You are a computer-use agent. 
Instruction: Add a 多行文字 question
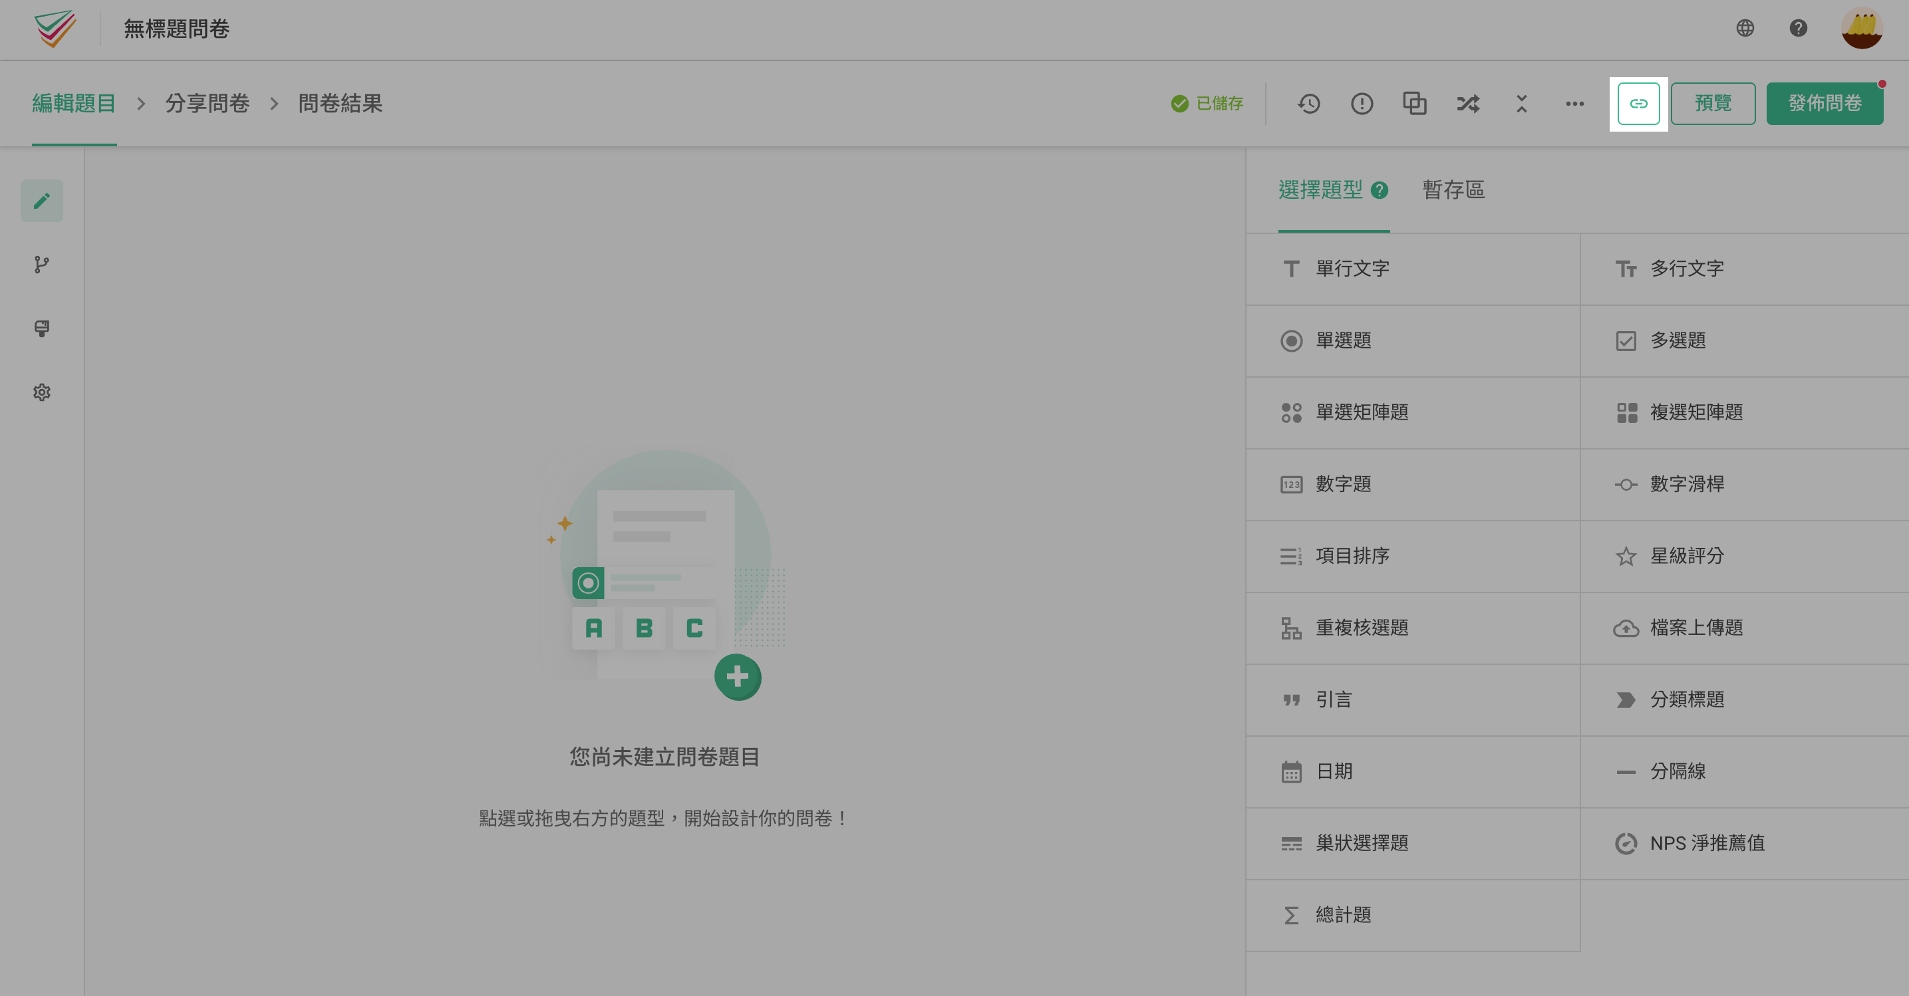(x=1745, y=269)
